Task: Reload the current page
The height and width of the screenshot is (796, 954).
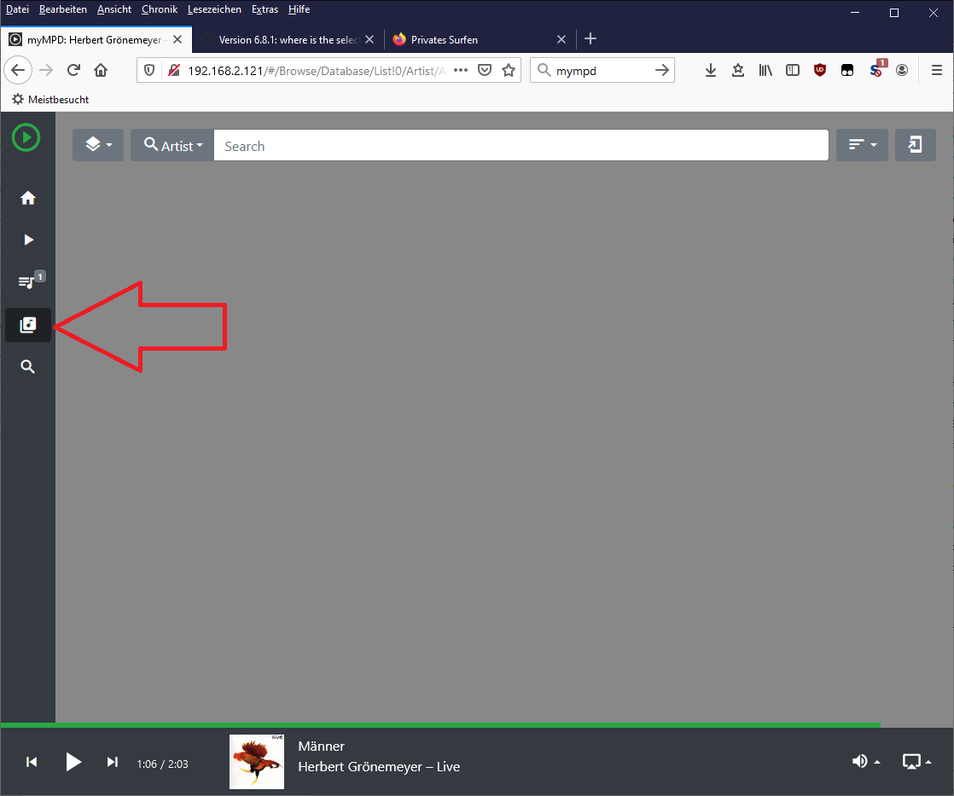Action: 73,71
